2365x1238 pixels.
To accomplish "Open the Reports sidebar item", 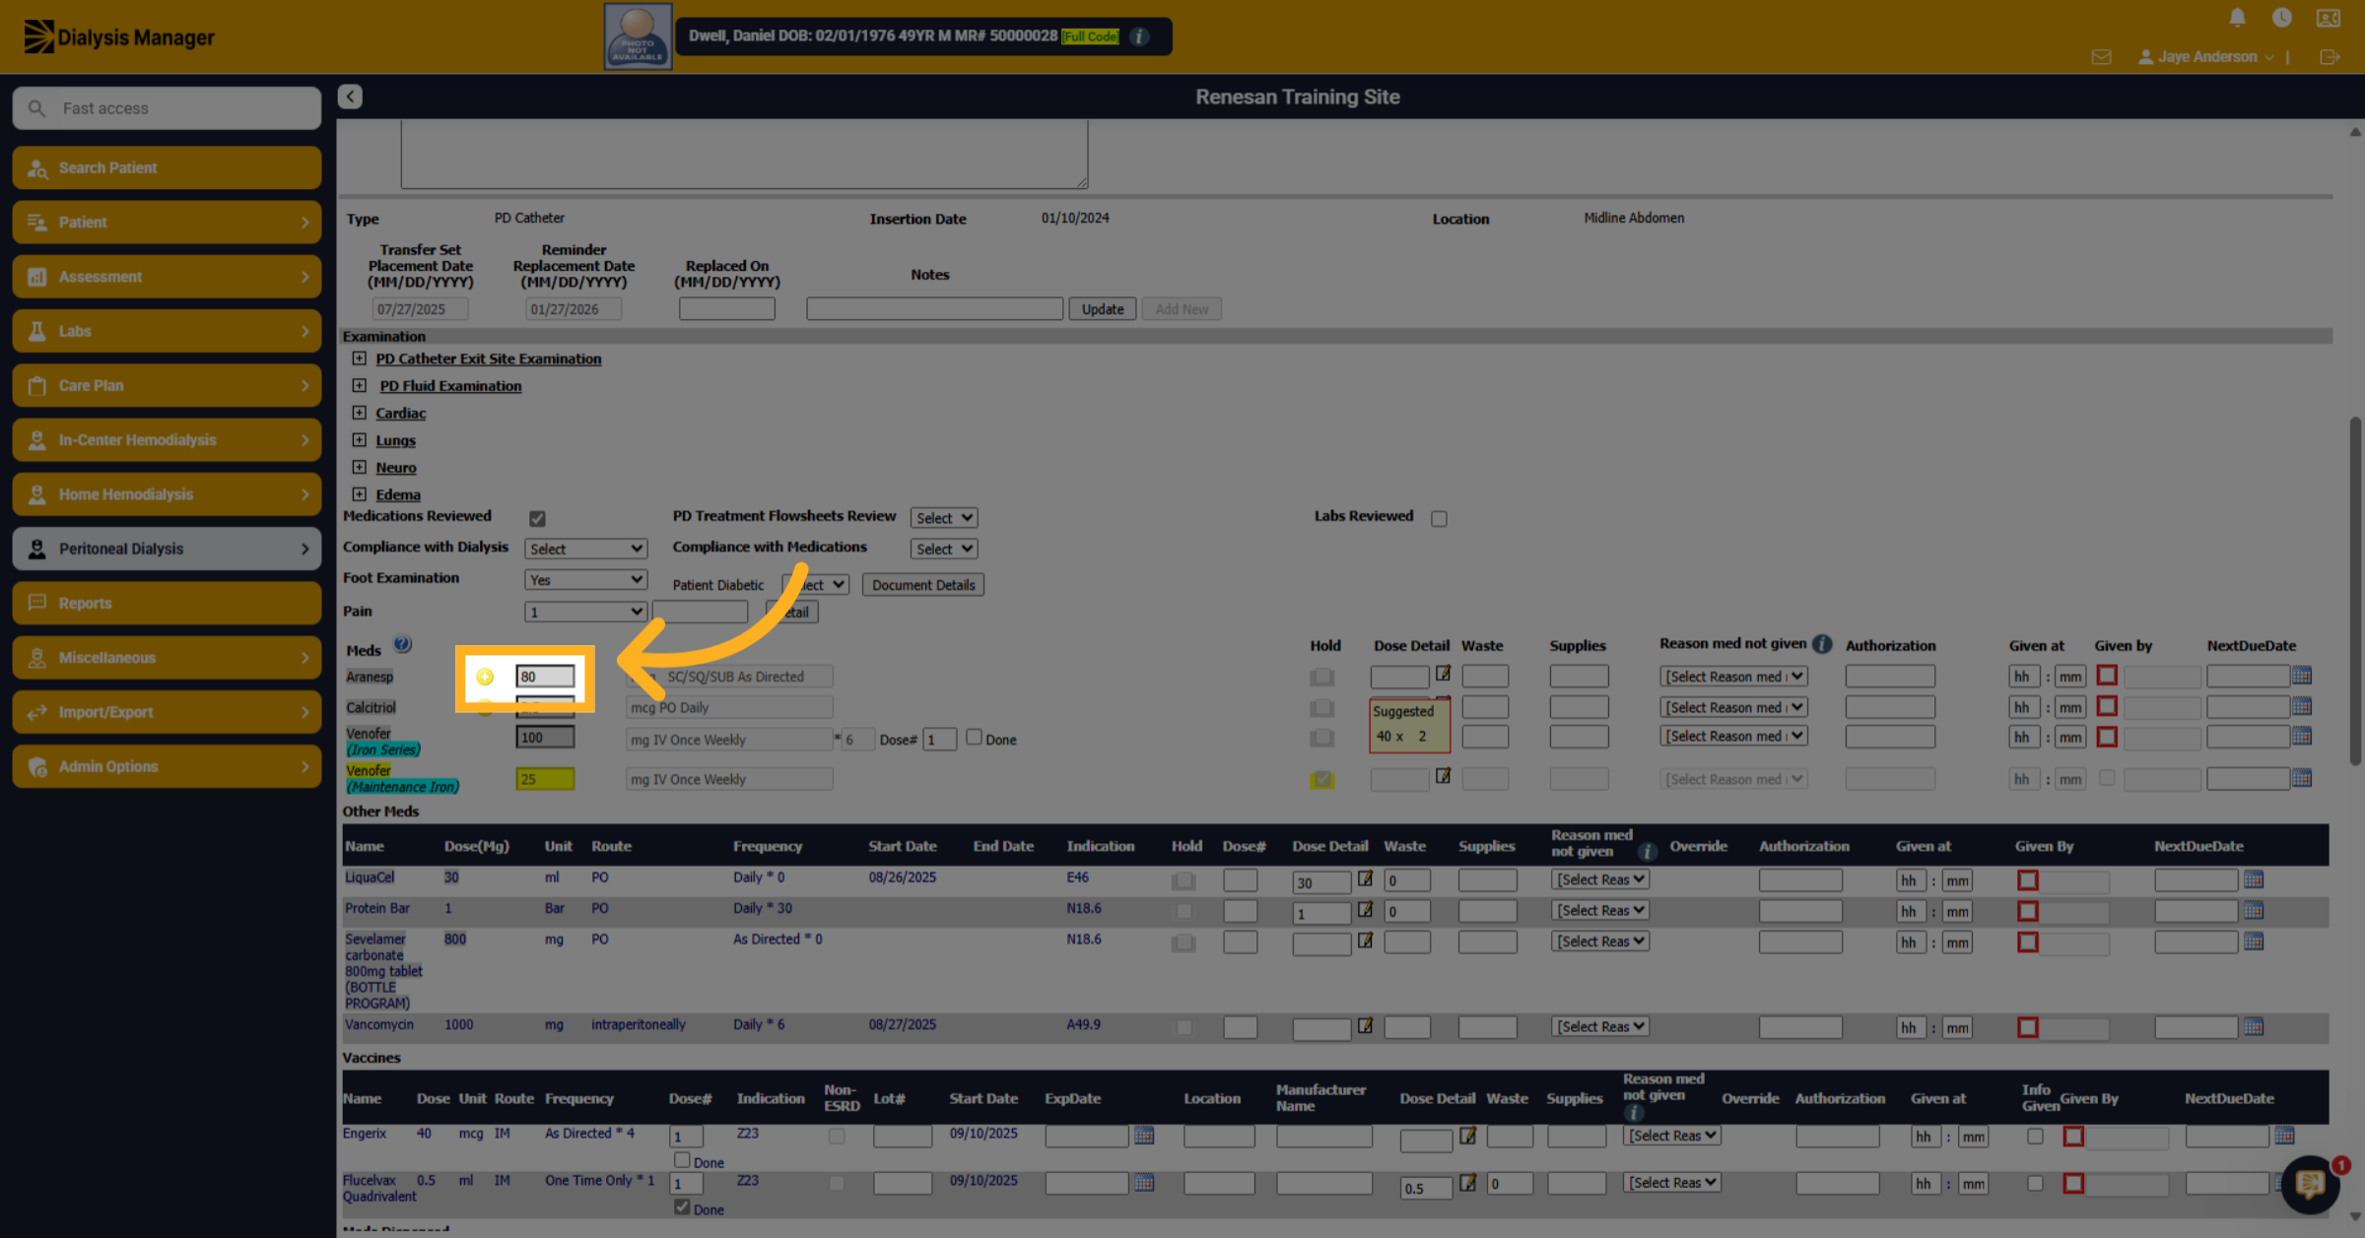I will pyautogui.click(x=167, y=603).
